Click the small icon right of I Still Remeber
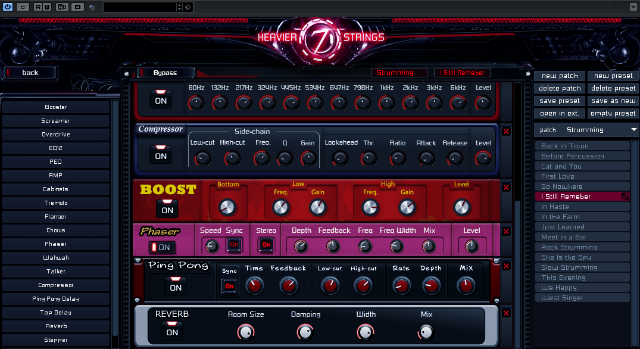Image resolution: width=640 pixels, height=349 pixels. click(527, 73)
